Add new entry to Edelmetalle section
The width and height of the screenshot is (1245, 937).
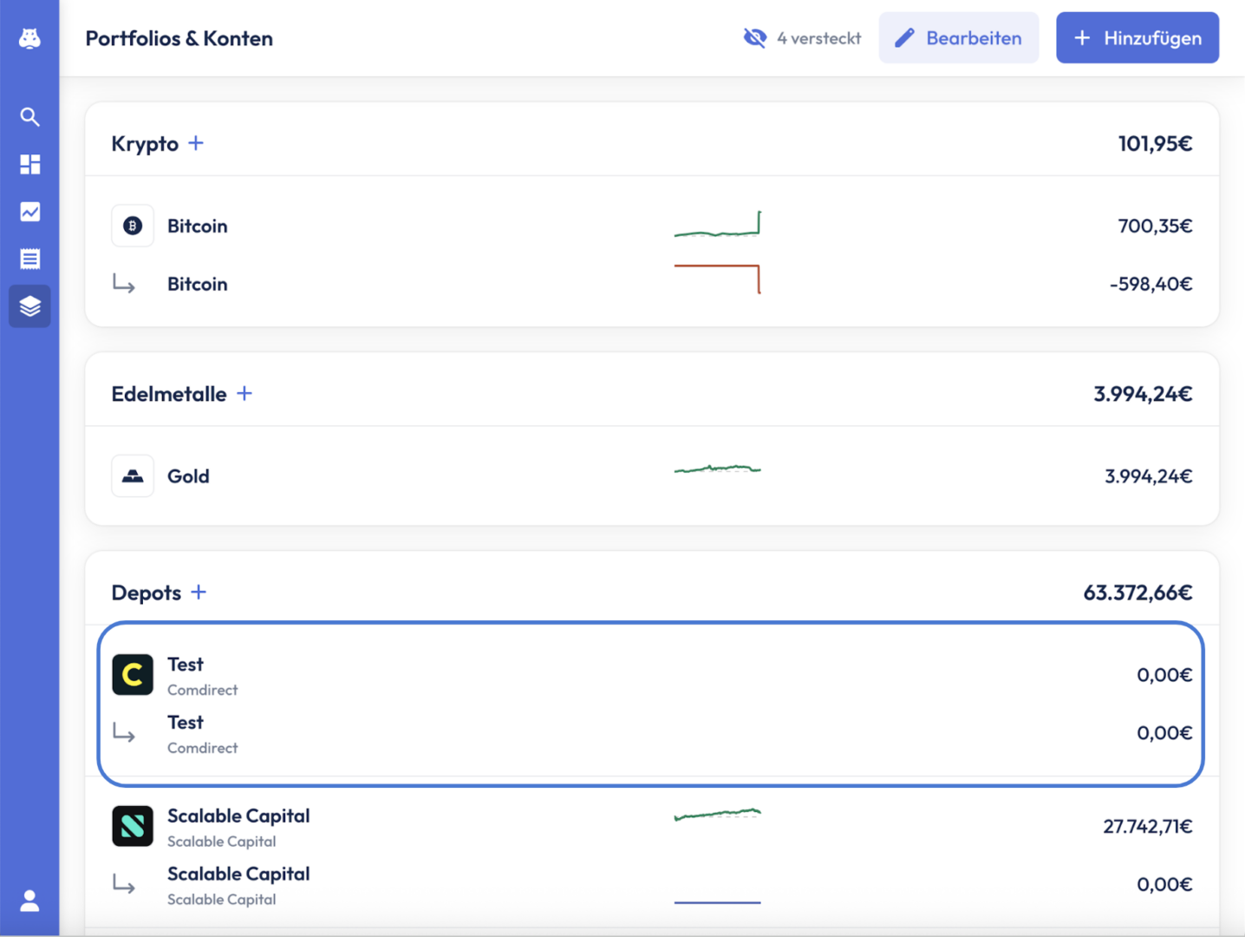[244, 394]
